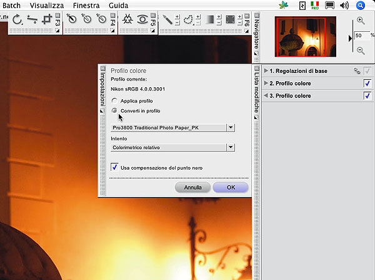The height and width of the screenshot is (280, 375).
Task: Open Spotlight search icon
Action: [x=361, y=5]
